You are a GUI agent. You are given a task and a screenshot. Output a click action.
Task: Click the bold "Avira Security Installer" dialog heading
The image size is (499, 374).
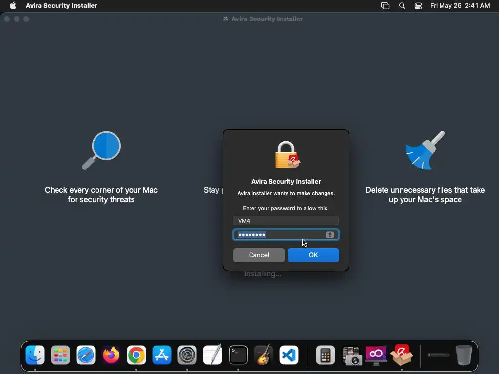coord(286,181)
